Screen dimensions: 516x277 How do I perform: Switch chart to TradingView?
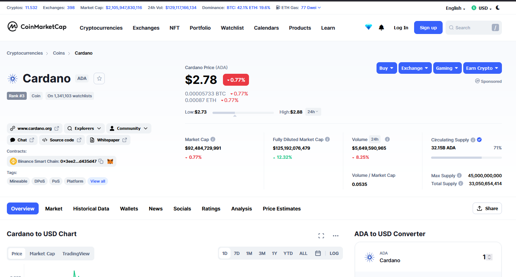pyautogui.click(x=76, y=253)
